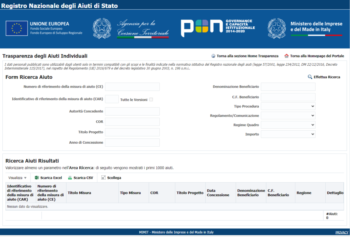This screenshot has height=237, width=350.
Task: Click the Excel icon in results toolbar
Action: click(37, 177)
